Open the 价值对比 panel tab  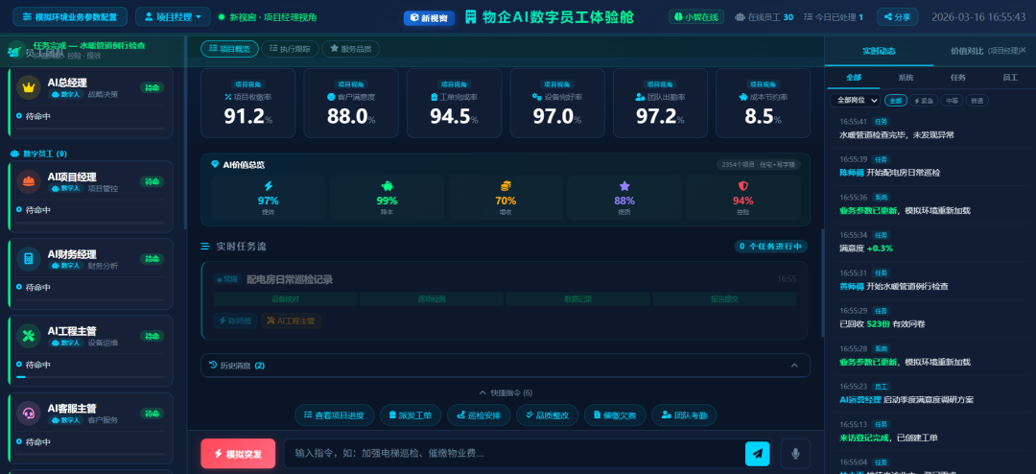tap(967, 51)
